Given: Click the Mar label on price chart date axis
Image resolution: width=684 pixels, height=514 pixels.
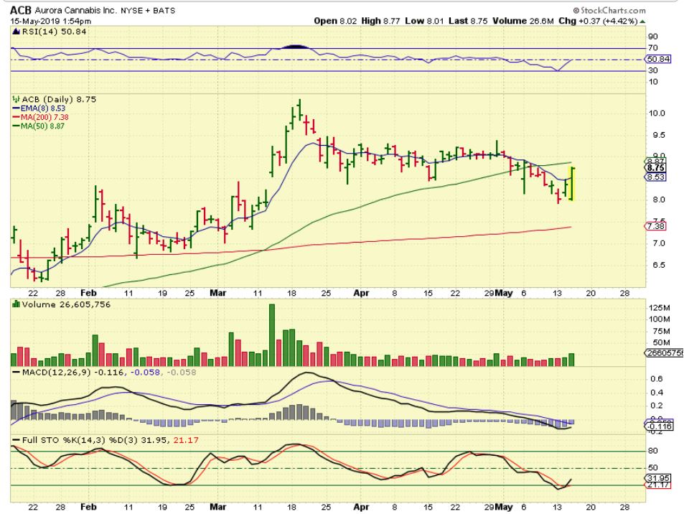Looking at the screenshot, I should tap(217, 293).
